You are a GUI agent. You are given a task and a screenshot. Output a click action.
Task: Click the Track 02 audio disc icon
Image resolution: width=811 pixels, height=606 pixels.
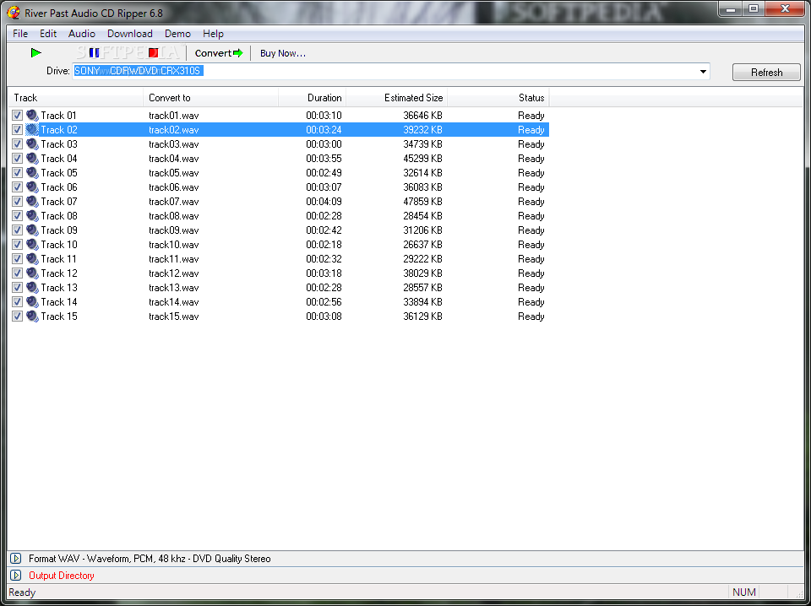(x=32, y=130)
